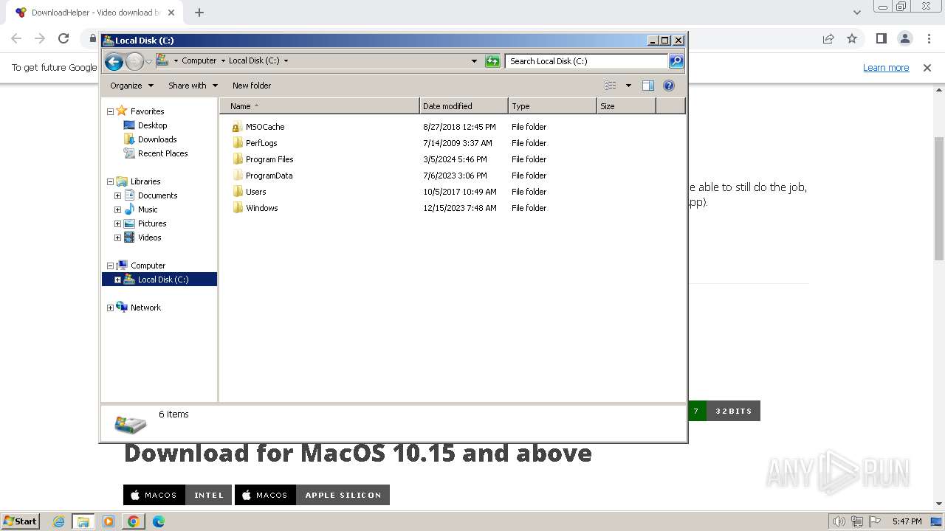Click the Change your view icon
Image resolution: width=945 pixels, height=531 pixels.
(x=611, y=86)
